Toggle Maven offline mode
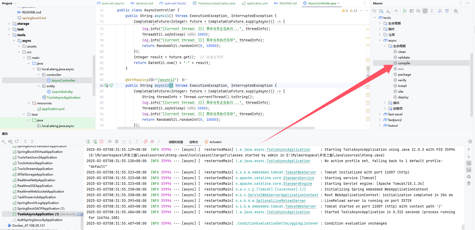This screenshot has width=475, height=230. [x=418, y=11]
